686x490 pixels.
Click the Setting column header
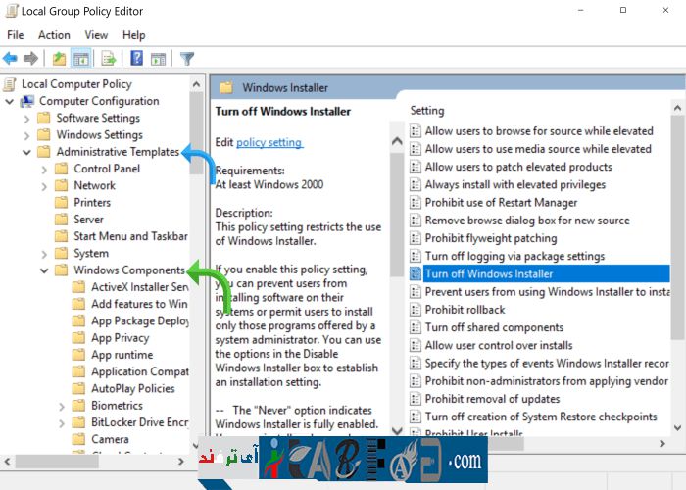point(427,110)
